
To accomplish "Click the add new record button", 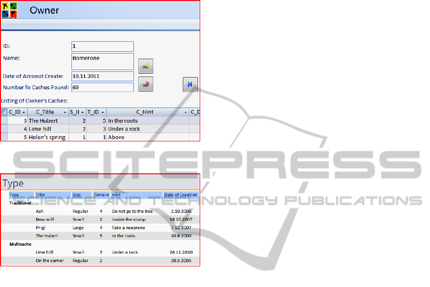I will (x=146, y=66).
